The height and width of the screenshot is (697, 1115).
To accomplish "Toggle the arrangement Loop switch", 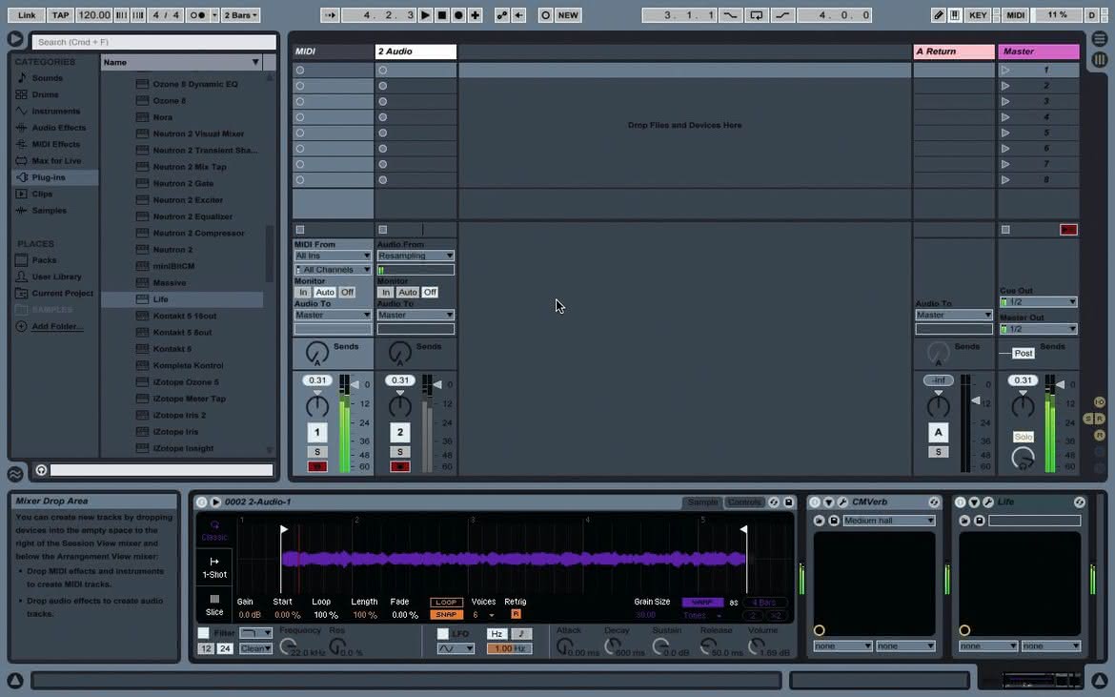I will (757, 15).
